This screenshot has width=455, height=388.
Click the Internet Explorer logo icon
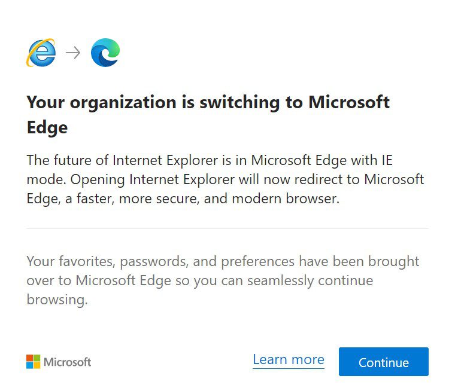pyautogui.click(x=41, y=53)
